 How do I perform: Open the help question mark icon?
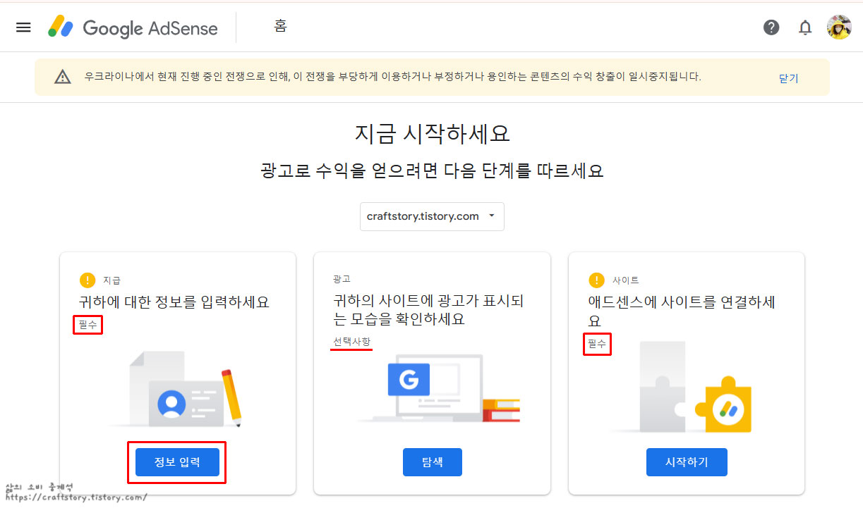(771, 27)
